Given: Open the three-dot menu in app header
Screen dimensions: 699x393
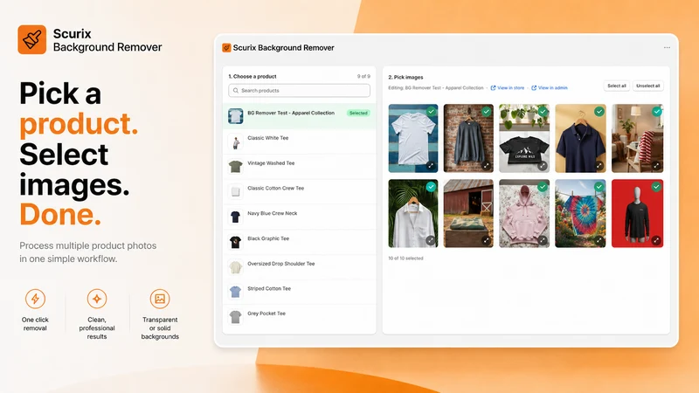Looking at the screenshot, I should click(x=667, y=48).
